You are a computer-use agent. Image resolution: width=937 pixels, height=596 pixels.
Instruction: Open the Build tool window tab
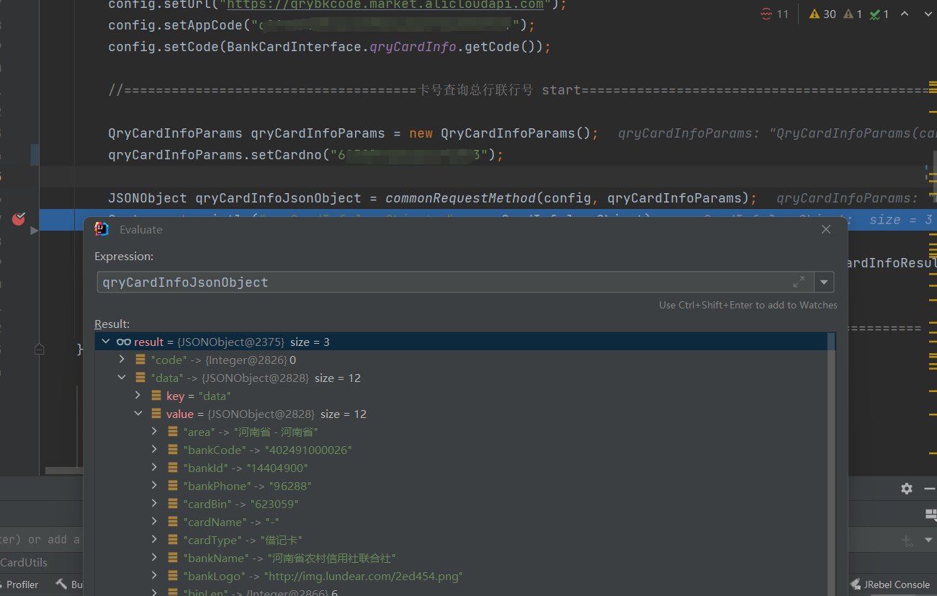(x=69, y=584)
